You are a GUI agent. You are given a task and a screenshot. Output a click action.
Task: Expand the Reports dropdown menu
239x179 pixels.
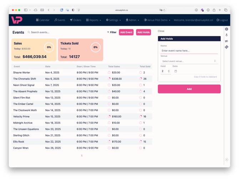(x=93, y=20)
